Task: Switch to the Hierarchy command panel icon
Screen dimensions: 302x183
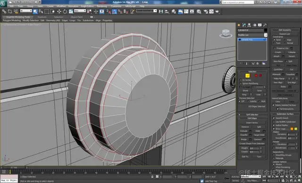Action: click(249, 25)
